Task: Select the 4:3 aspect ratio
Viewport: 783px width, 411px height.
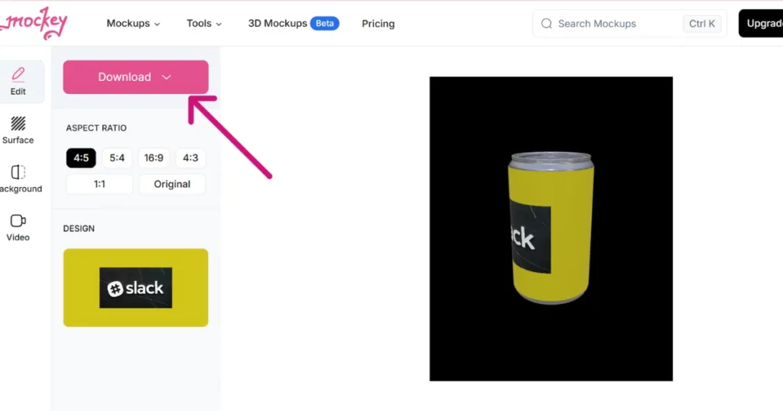Action: click(x=190, y=157)
